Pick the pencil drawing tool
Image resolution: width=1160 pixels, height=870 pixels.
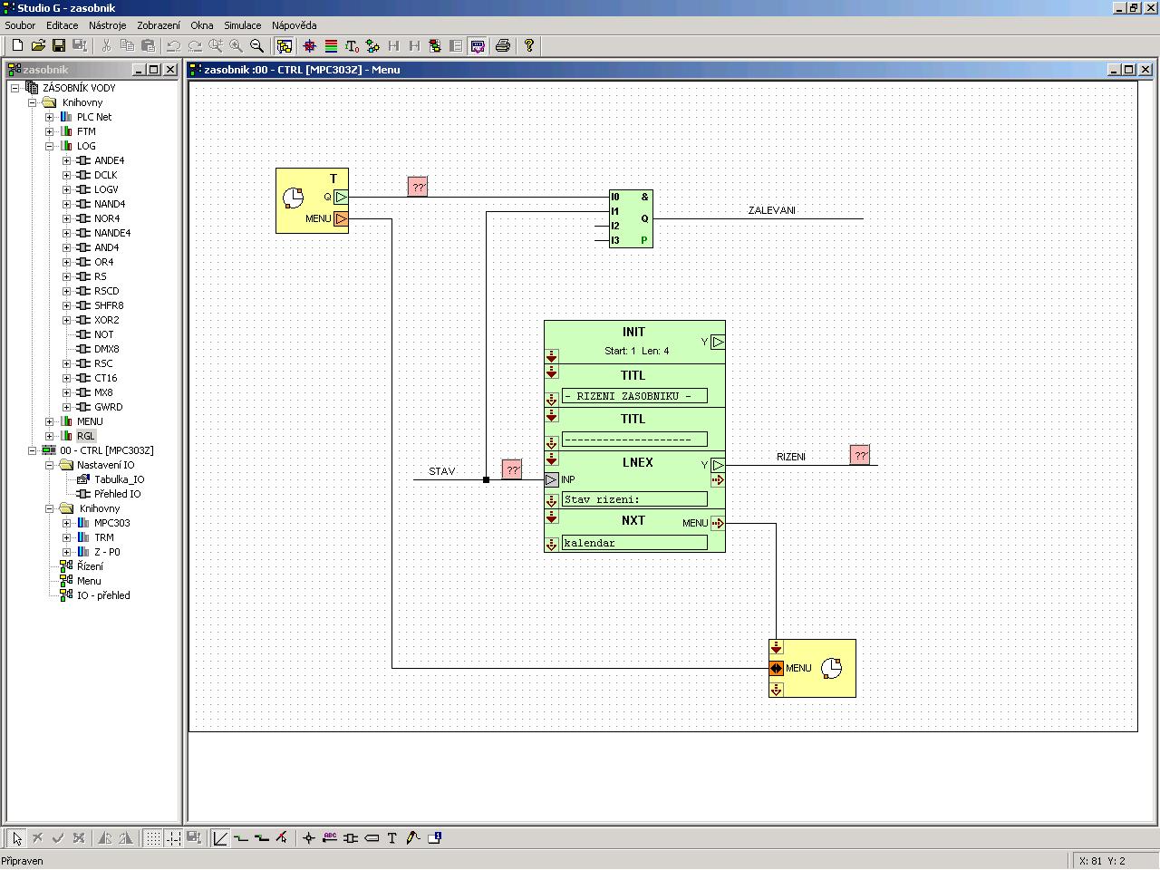click(x=413, y=838)
